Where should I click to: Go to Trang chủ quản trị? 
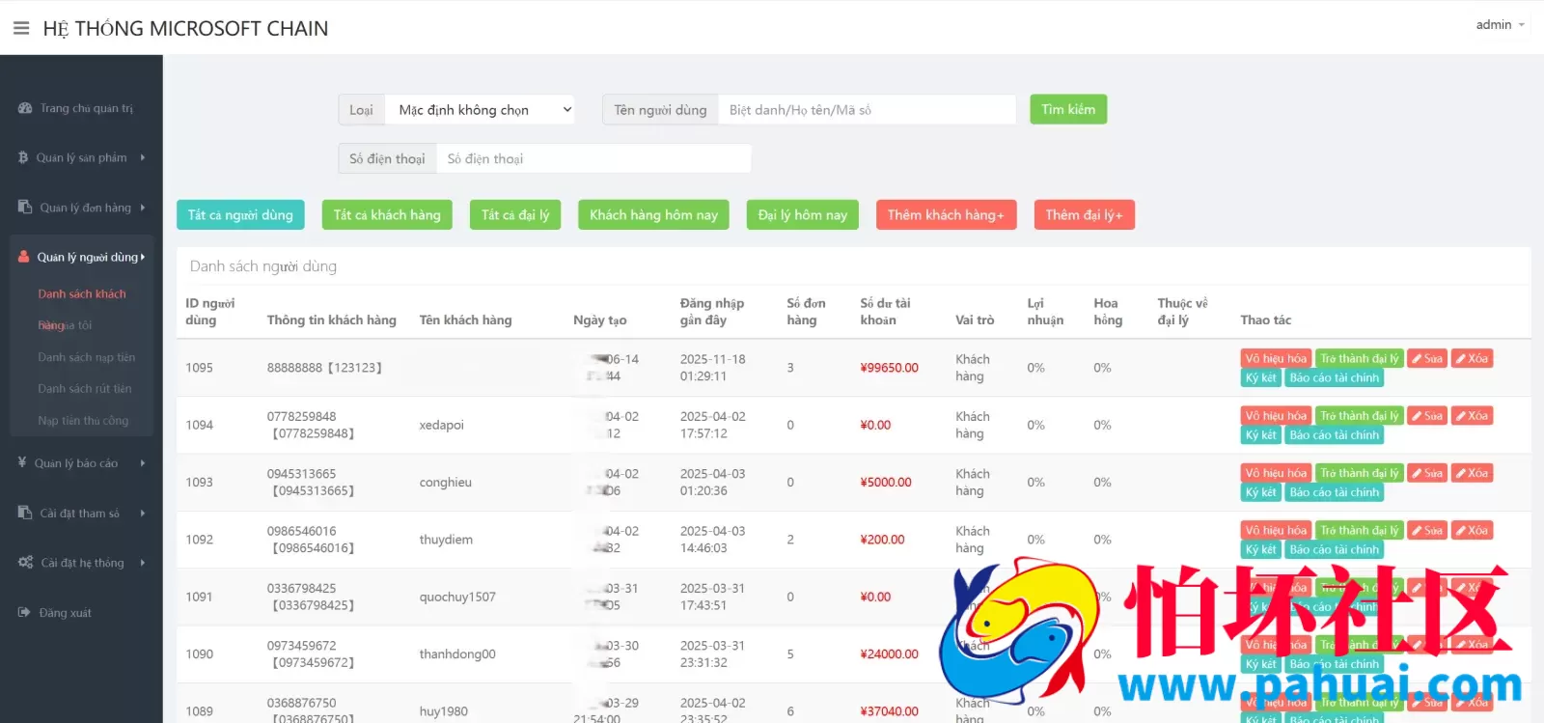pyautogui.click(x=86, y=108)
